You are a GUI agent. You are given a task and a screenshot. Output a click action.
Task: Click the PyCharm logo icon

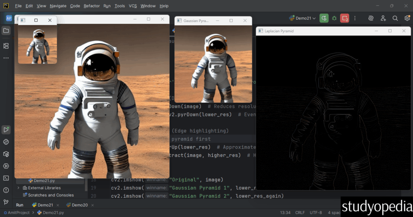tap(6, 6)
